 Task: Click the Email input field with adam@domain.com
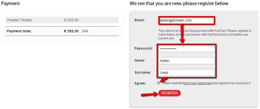click(x=186, y=21)
